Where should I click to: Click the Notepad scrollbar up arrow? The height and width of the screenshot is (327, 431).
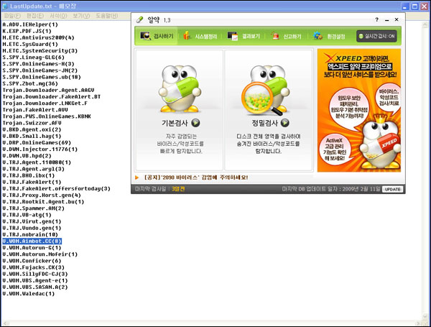point(425,25)
